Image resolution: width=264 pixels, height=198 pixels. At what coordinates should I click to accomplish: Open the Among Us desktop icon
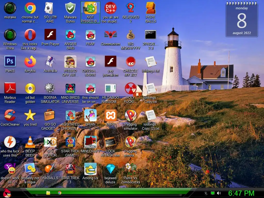coord(90,169)
